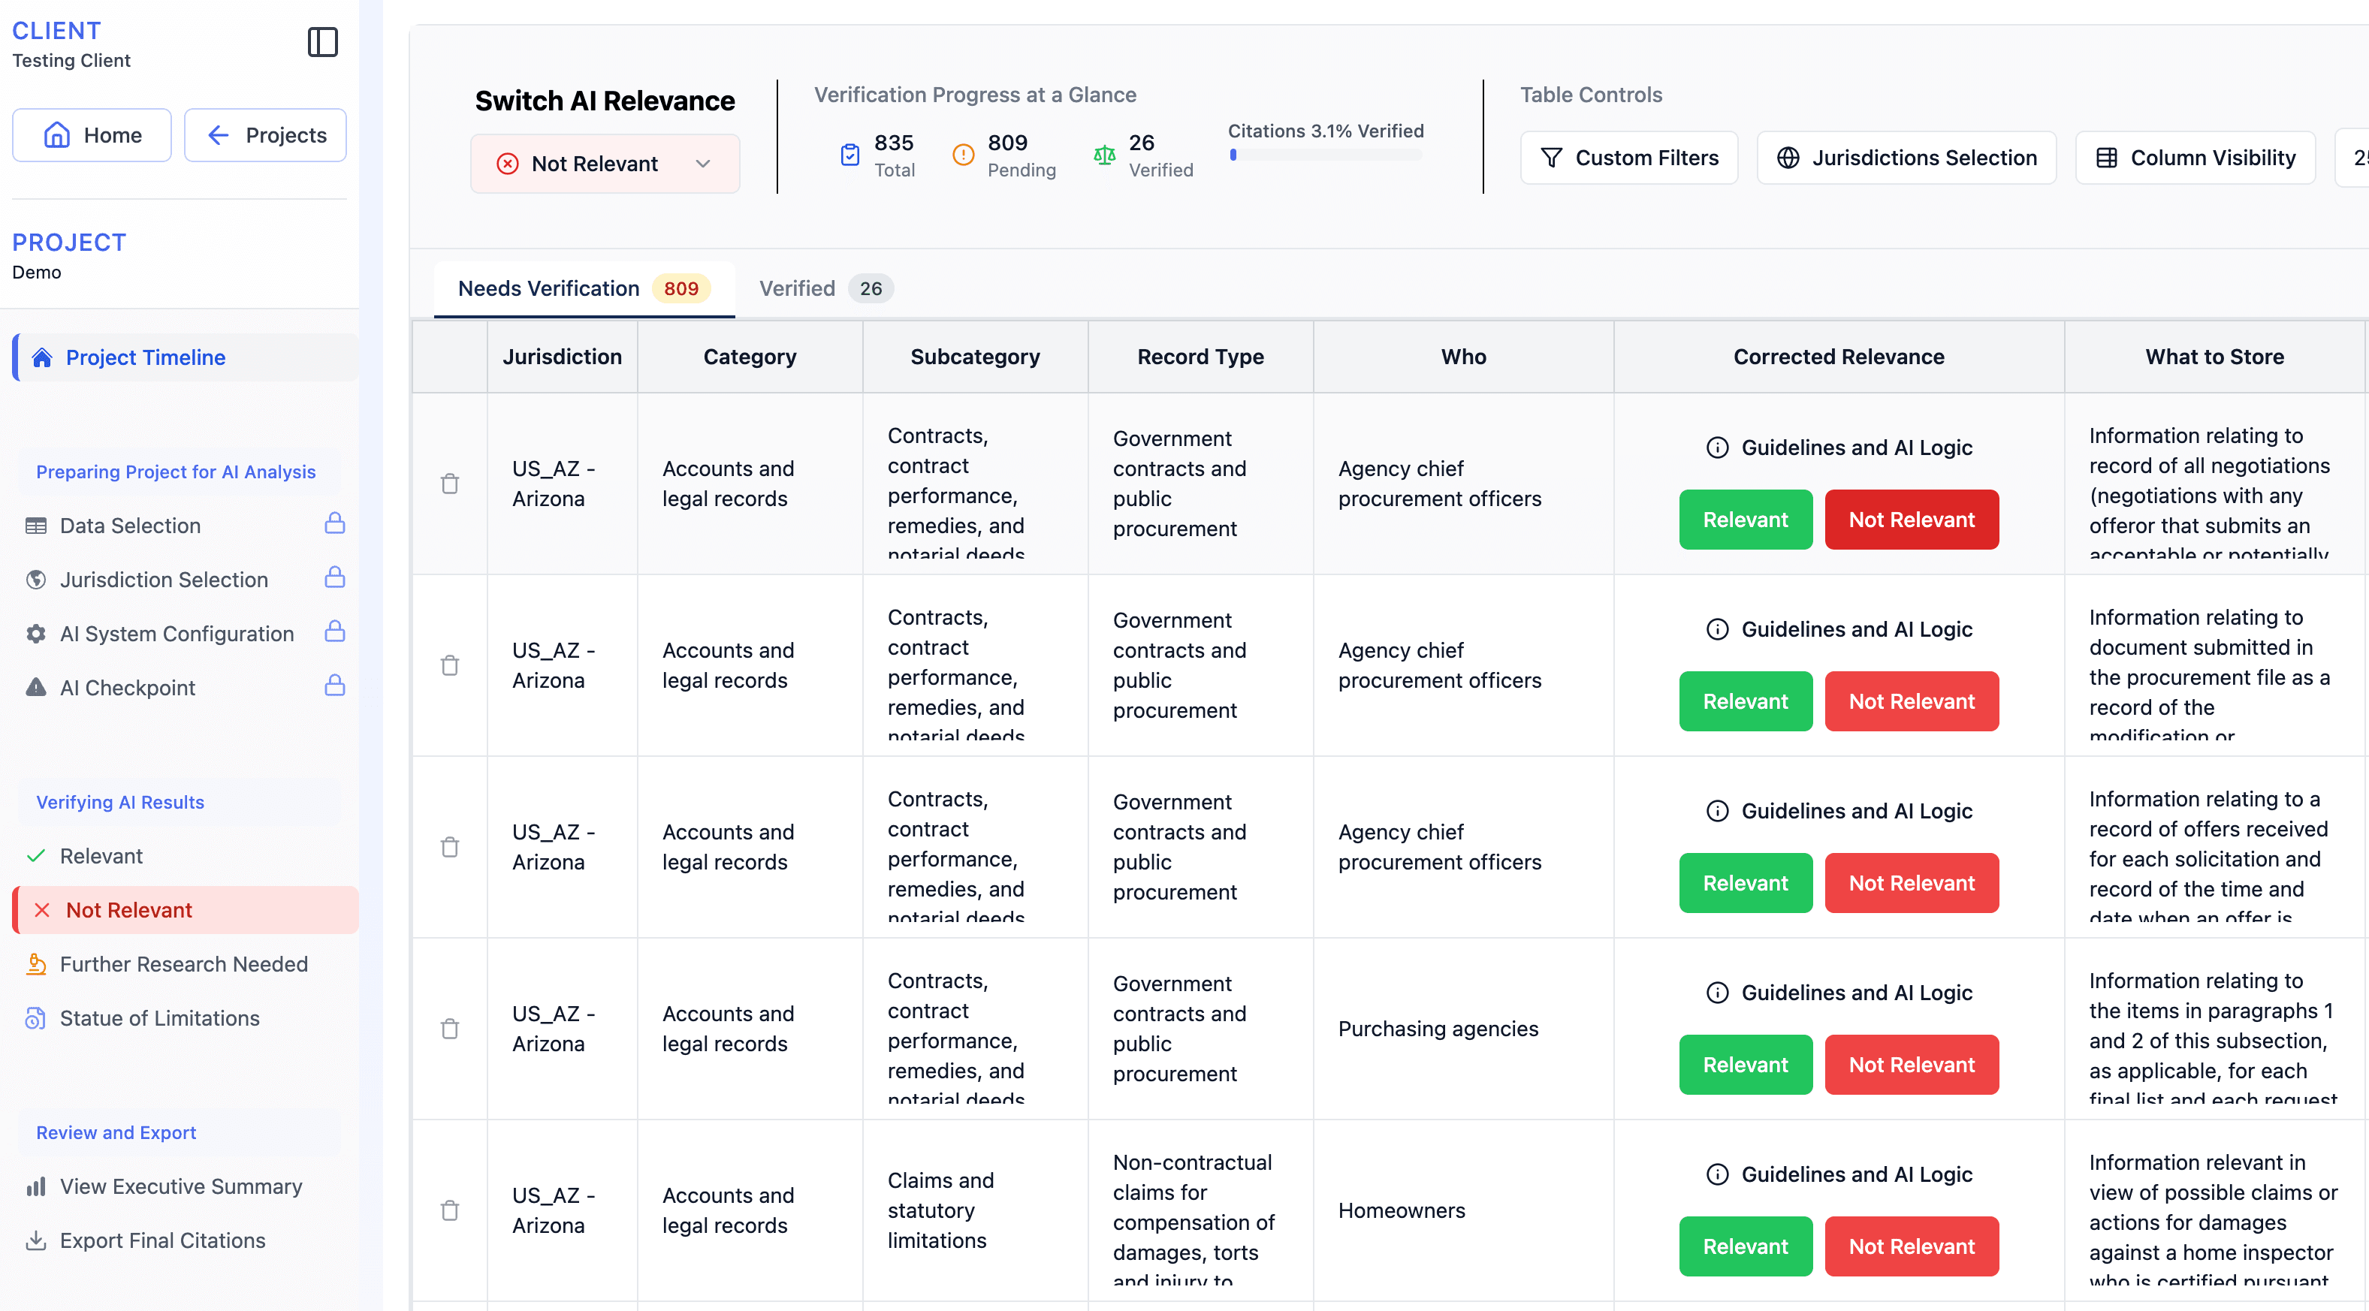Click trash icon in first table row
Viewport: 2369px width, 1311px height.
point(450,484)
